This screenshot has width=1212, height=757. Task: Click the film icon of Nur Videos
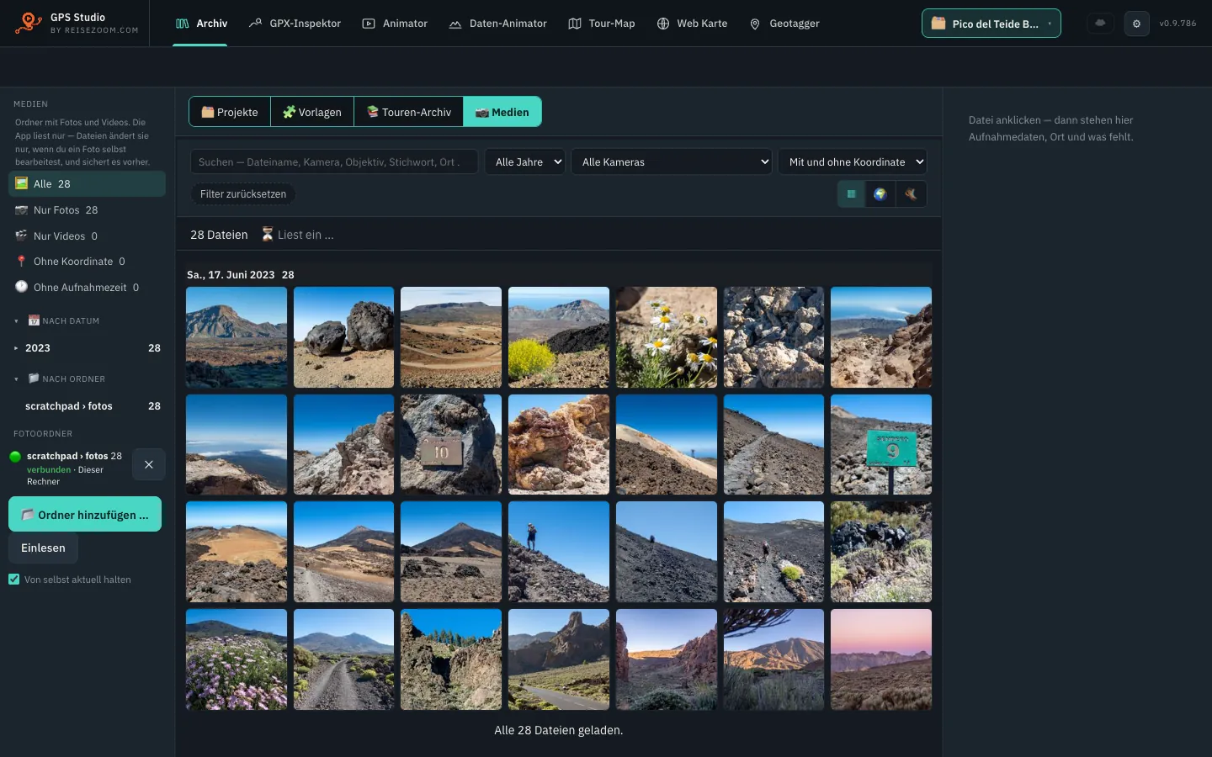click(21, 236)
